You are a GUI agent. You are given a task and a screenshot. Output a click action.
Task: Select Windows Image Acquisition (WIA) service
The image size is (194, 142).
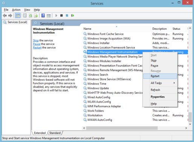click(135, 39)
